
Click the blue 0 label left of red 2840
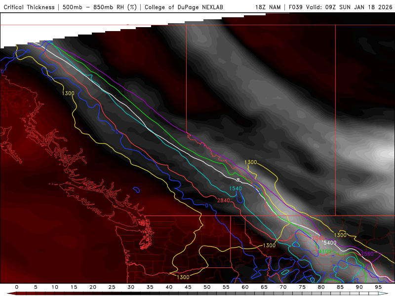tap(206, 206)
